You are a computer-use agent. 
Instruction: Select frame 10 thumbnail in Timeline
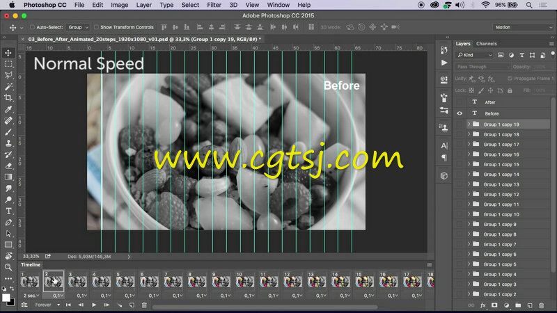coord(244,282)
